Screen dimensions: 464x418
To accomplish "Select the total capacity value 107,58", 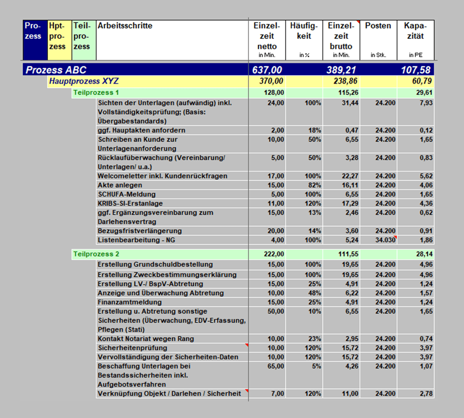I will [x=415, y=70].
